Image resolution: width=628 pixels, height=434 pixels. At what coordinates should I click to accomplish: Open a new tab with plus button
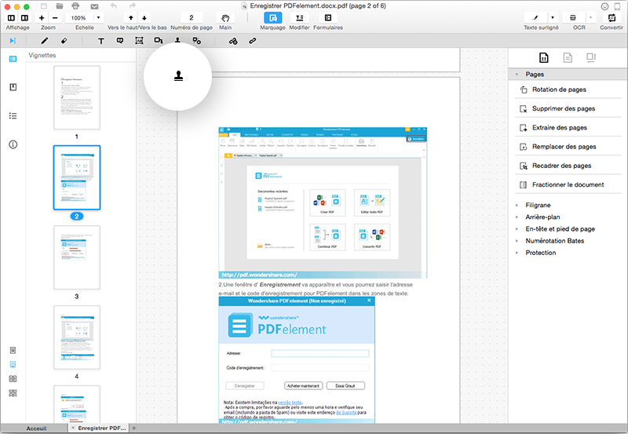(134, 429)
